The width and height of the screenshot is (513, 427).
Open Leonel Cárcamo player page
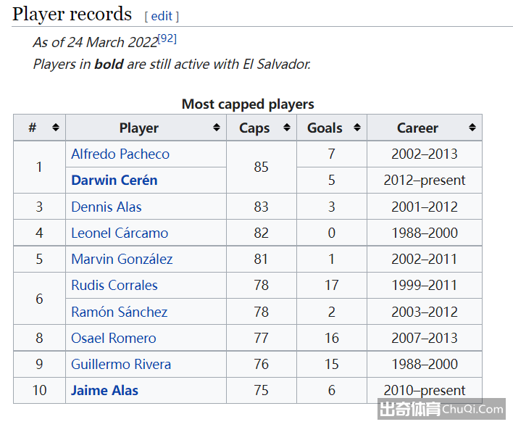point(120,233)
